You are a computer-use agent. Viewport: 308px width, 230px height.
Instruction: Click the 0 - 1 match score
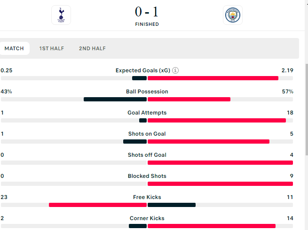[147, 11]
